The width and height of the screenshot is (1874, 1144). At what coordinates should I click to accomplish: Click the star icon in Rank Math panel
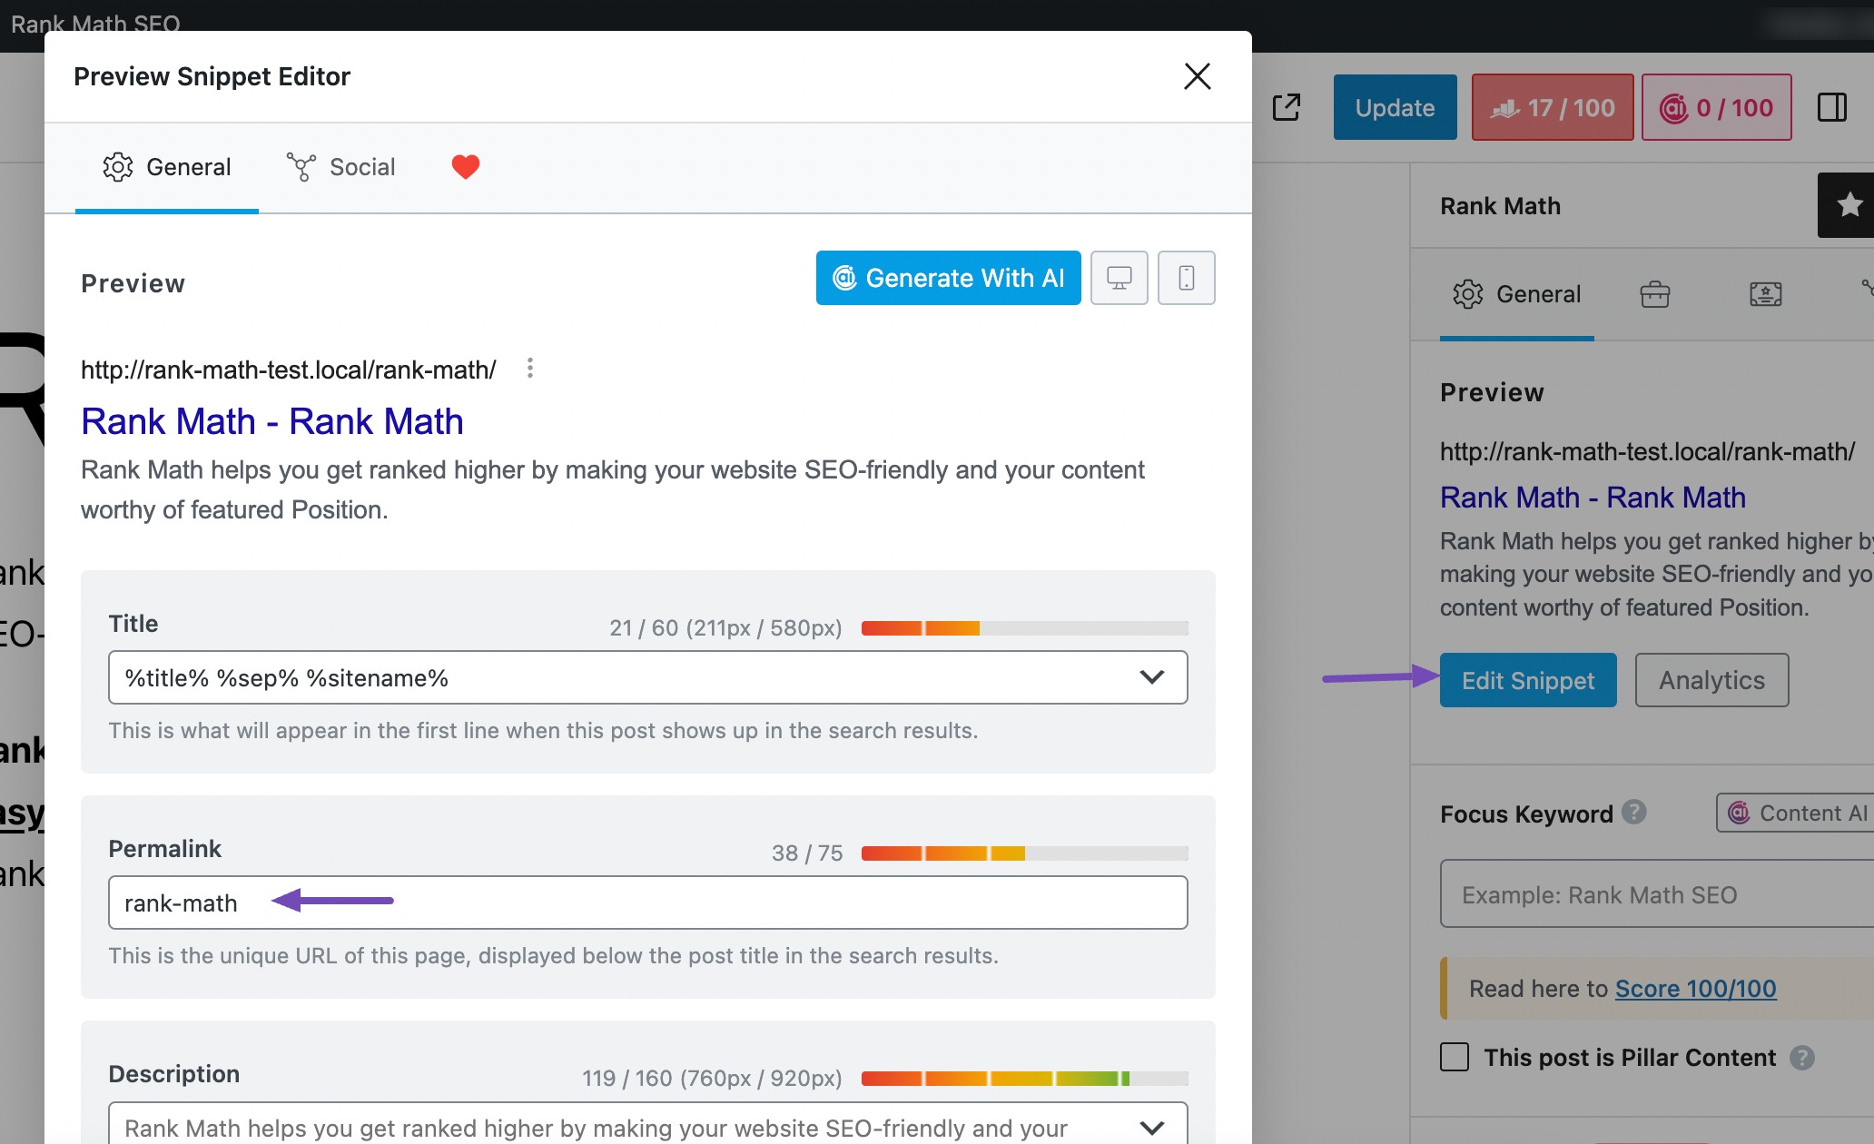(1848, 205)
